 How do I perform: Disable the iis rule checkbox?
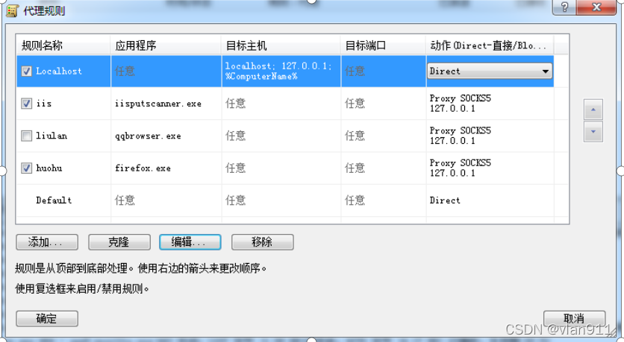coord(26,104)
